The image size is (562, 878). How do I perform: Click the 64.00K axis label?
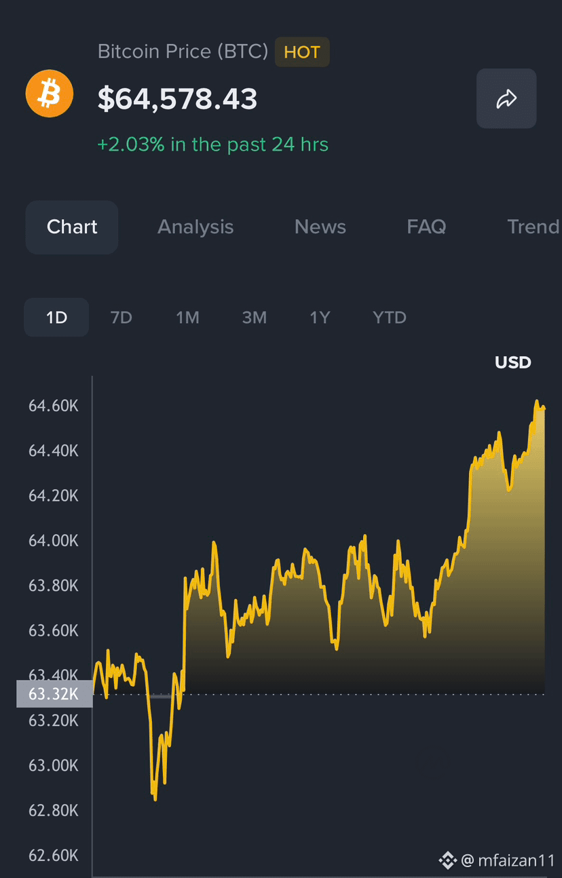tap(54, 541)
